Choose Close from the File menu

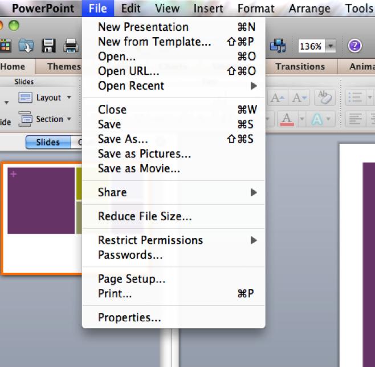(173, 110)
